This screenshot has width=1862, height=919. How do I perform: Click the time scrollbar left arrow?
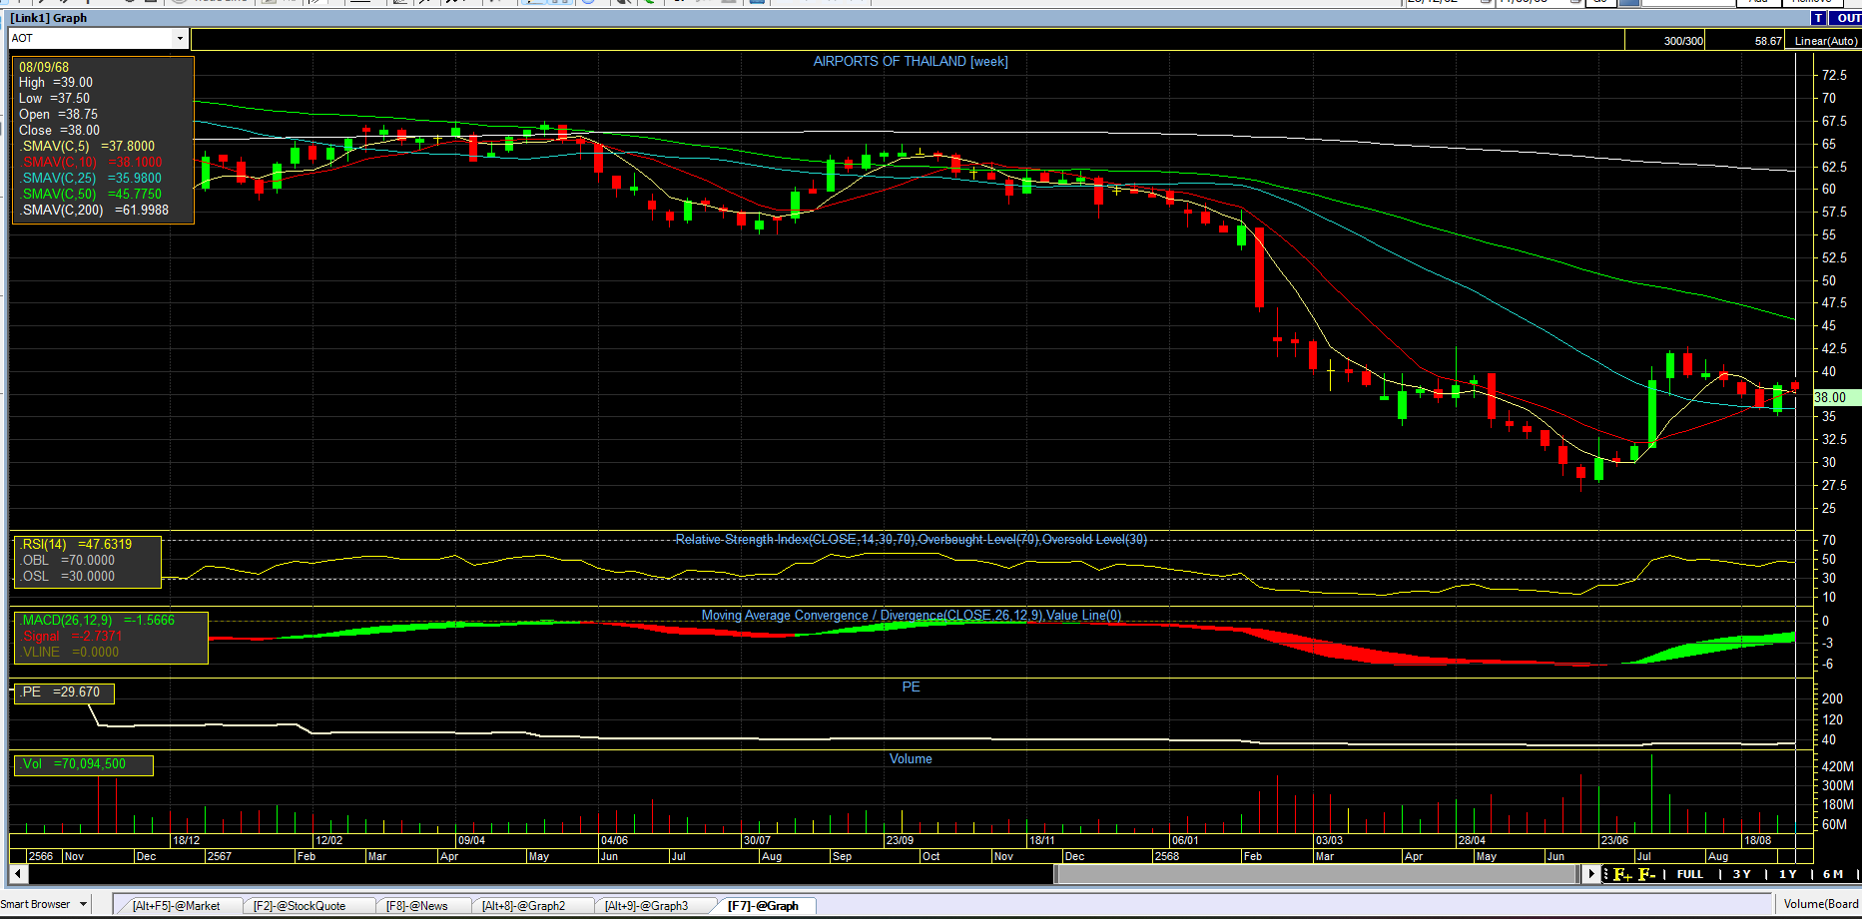coord(18,874)
